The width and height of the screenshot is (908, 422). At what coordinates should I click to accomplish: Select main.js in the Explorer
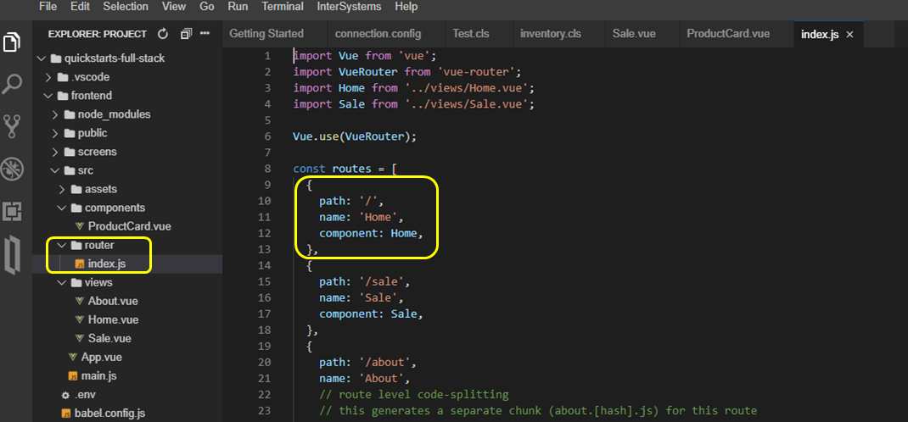[98, 375]
